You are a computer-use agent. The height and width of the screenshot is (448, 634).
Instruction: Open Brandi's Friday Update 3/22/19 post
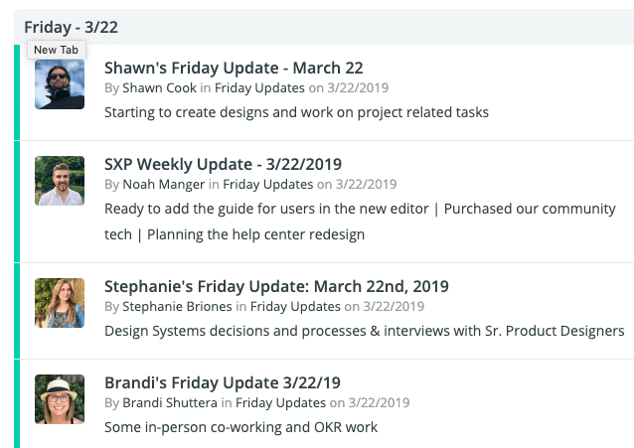pyautogui.click(x=223, y=382)
